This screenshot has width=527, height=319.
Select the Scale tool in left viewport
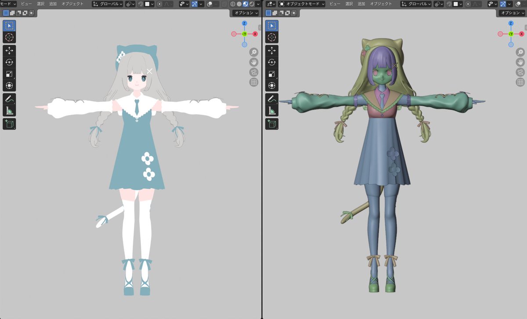[9, 74]
